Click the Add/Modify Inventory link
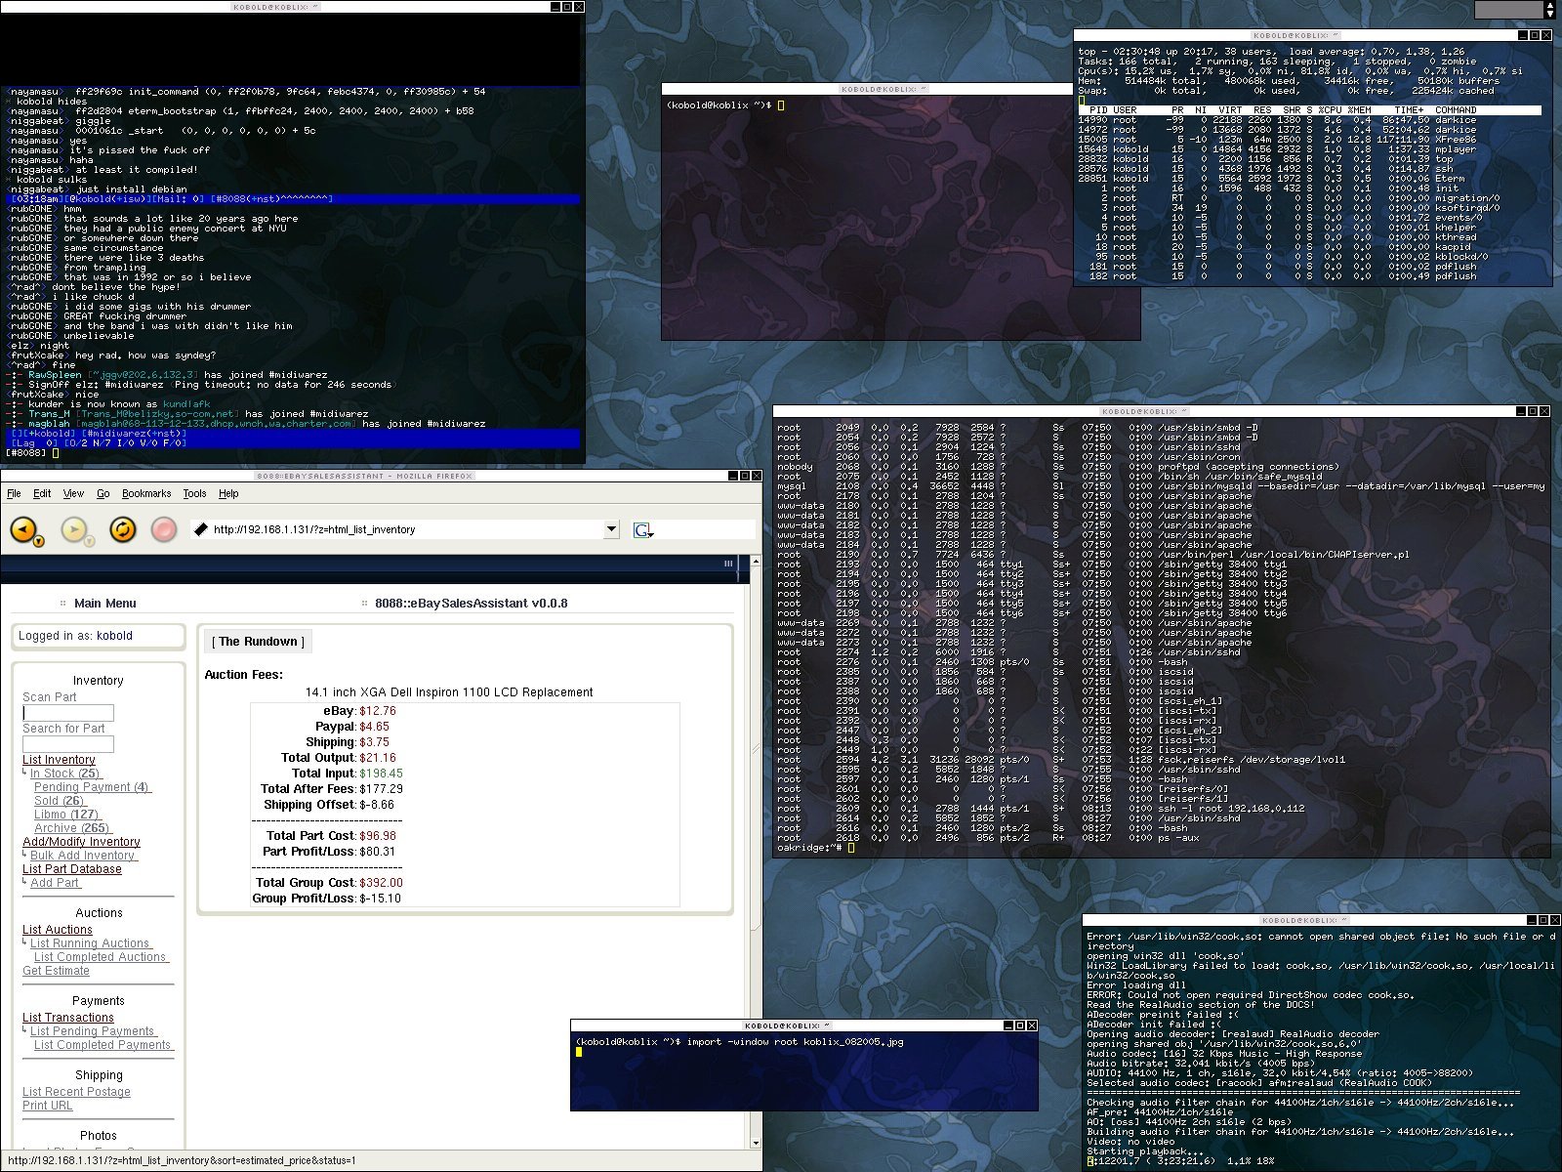1562x1172 pixels. click(x=81, y=842)
